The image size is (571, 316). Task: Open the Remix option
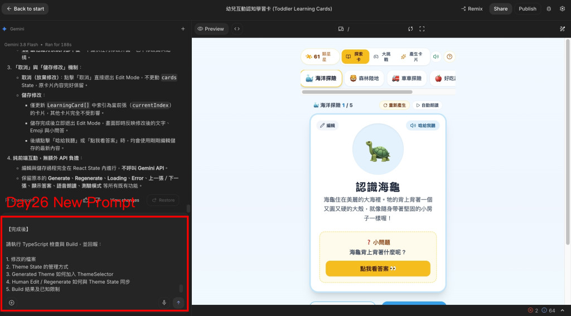point(472,9)
